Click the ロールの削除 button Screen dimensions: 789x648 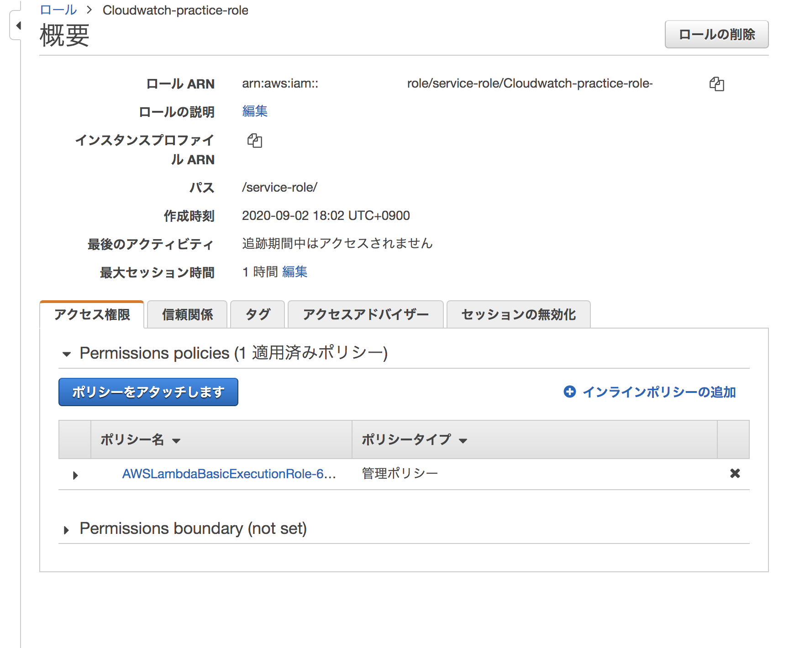click(x=716, y=34)
